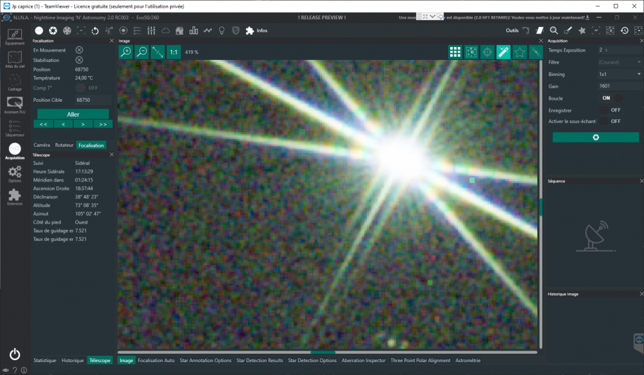644x375 pixels.
Task: Open Historique tab at bottom
Action: [x=72, y=360]
